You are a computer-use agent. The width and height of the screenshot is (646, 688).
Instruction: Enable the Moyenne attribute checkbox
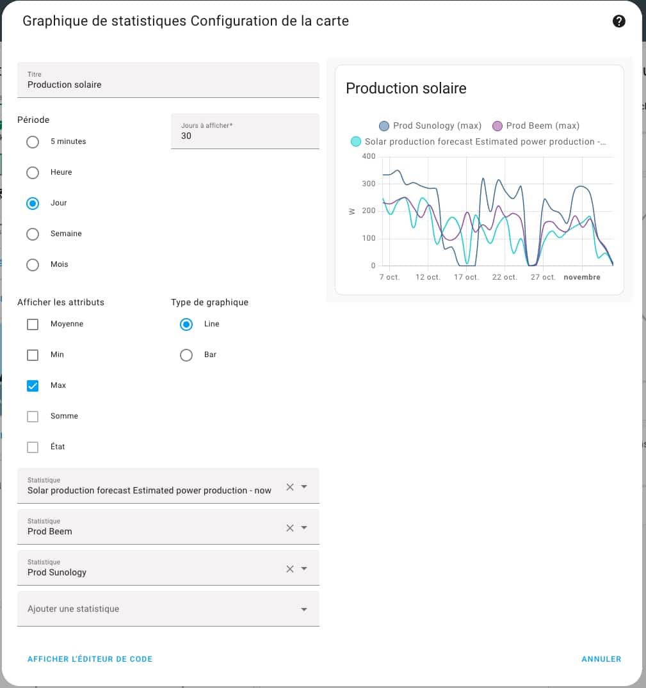(33, 324)
